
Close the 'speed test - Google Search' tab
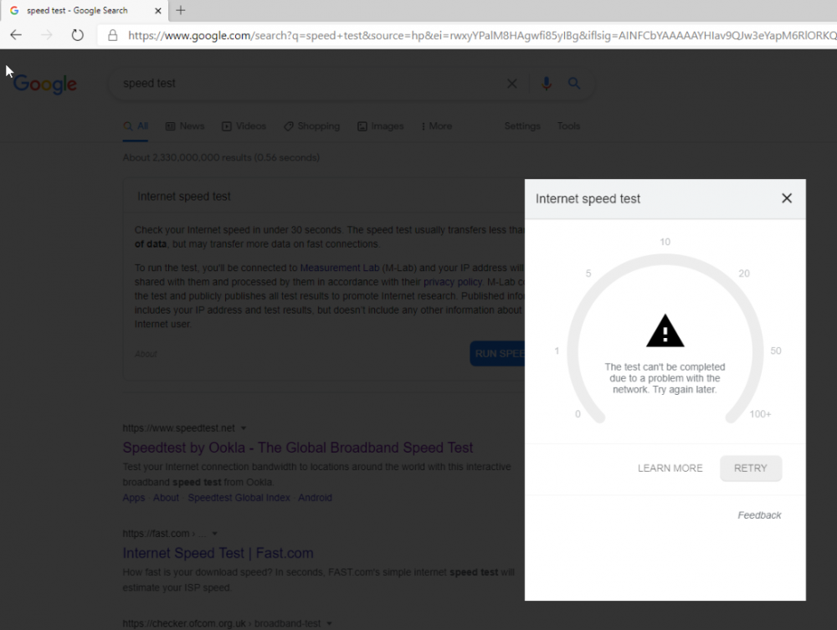158,11
